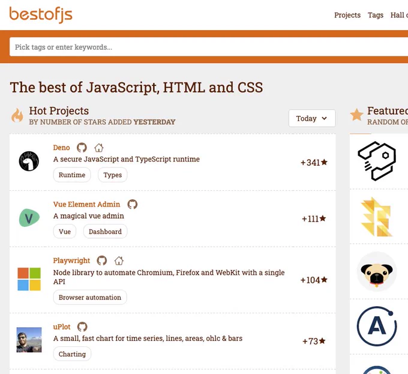Screen dimensions: 408x374
Task: Open uPlot's GitHub repository icon
Action: pos(82,327)
